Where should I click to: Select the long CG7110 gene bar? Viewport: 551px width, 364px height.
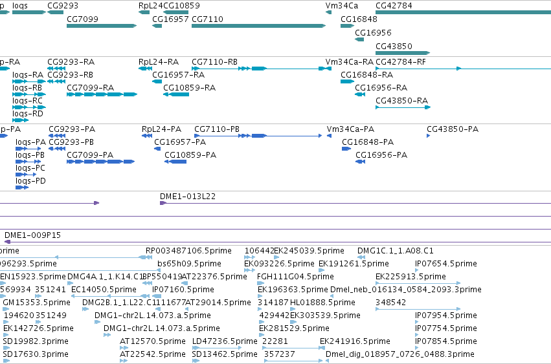click(x=258, y=26)
